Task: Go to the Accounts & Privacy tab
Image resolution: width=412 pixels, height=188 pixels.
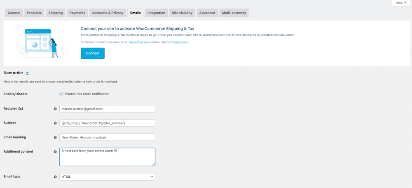Action: pyautogui.click(x=108, y=13)
